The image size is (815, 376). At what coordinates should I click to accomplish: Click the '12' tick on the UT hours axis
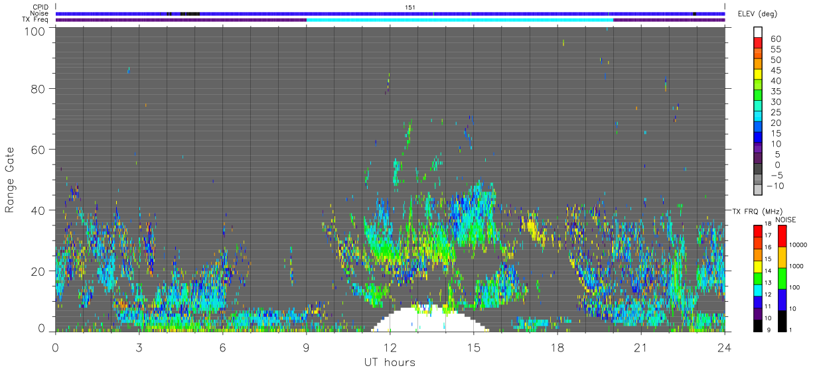(x=390, y=347)
